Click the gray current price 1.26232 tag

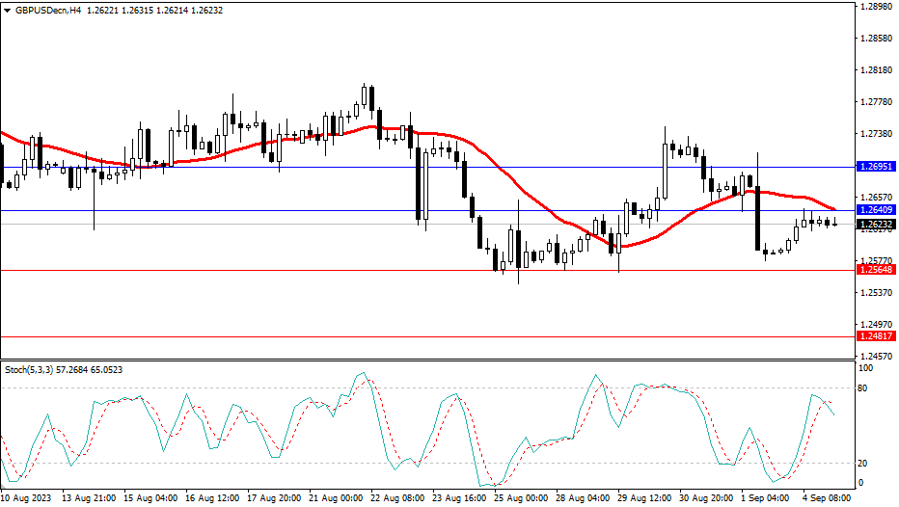point(876,225)
